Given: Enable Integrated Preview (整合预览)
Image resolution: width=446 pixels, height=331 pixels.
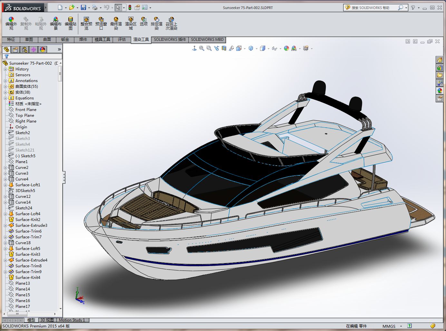Looking at the screenshot, I should coord(86,23).
